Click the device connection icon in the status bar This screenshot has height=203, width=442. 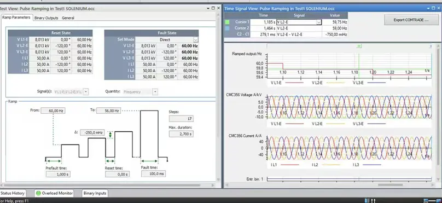pos(367,200)
